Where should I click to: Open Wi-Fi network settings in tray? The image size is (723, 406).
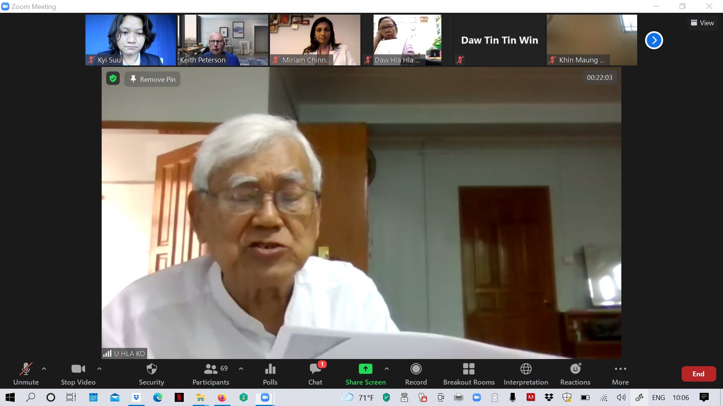pyautogui.click(x=604, y=397)
